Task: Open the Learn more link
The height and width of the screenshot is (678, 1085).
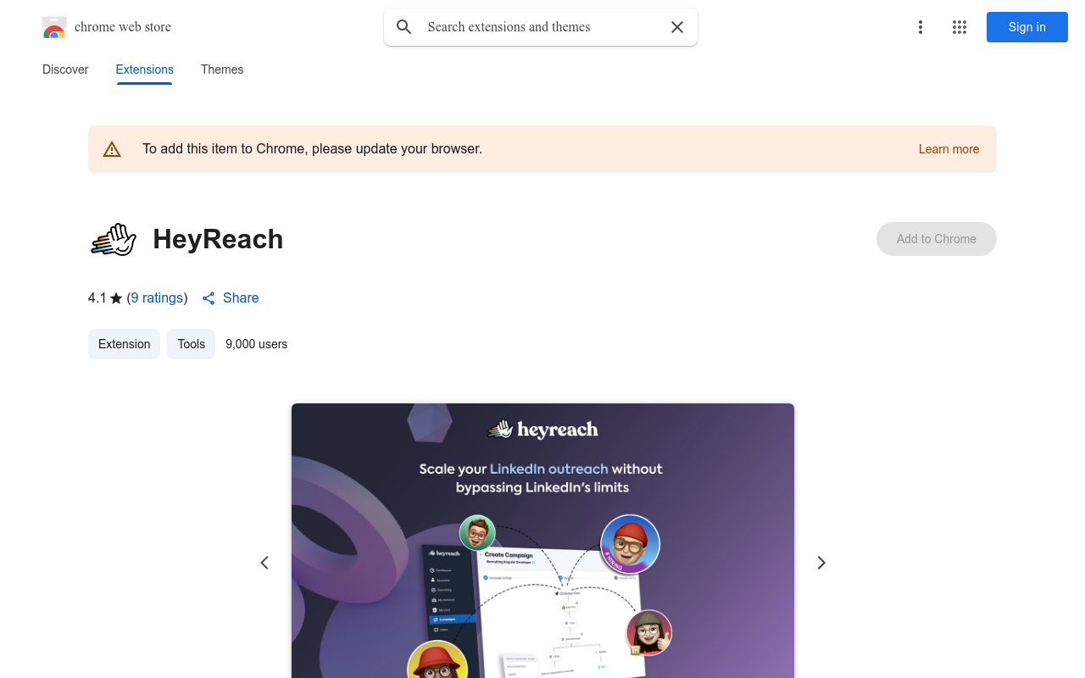Action: tap(949, 149)
